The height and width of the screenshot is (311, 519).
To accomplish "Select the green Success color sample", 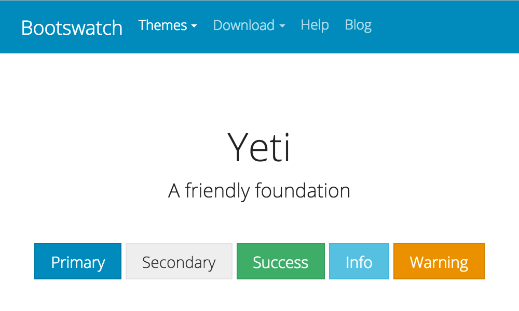I will click(x=280, y=261).
